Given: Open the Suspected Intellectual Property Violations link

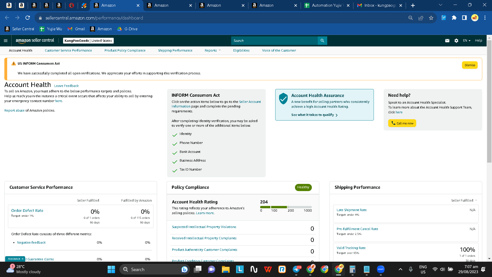Looking at the screenshot, I should coord(204,227).
